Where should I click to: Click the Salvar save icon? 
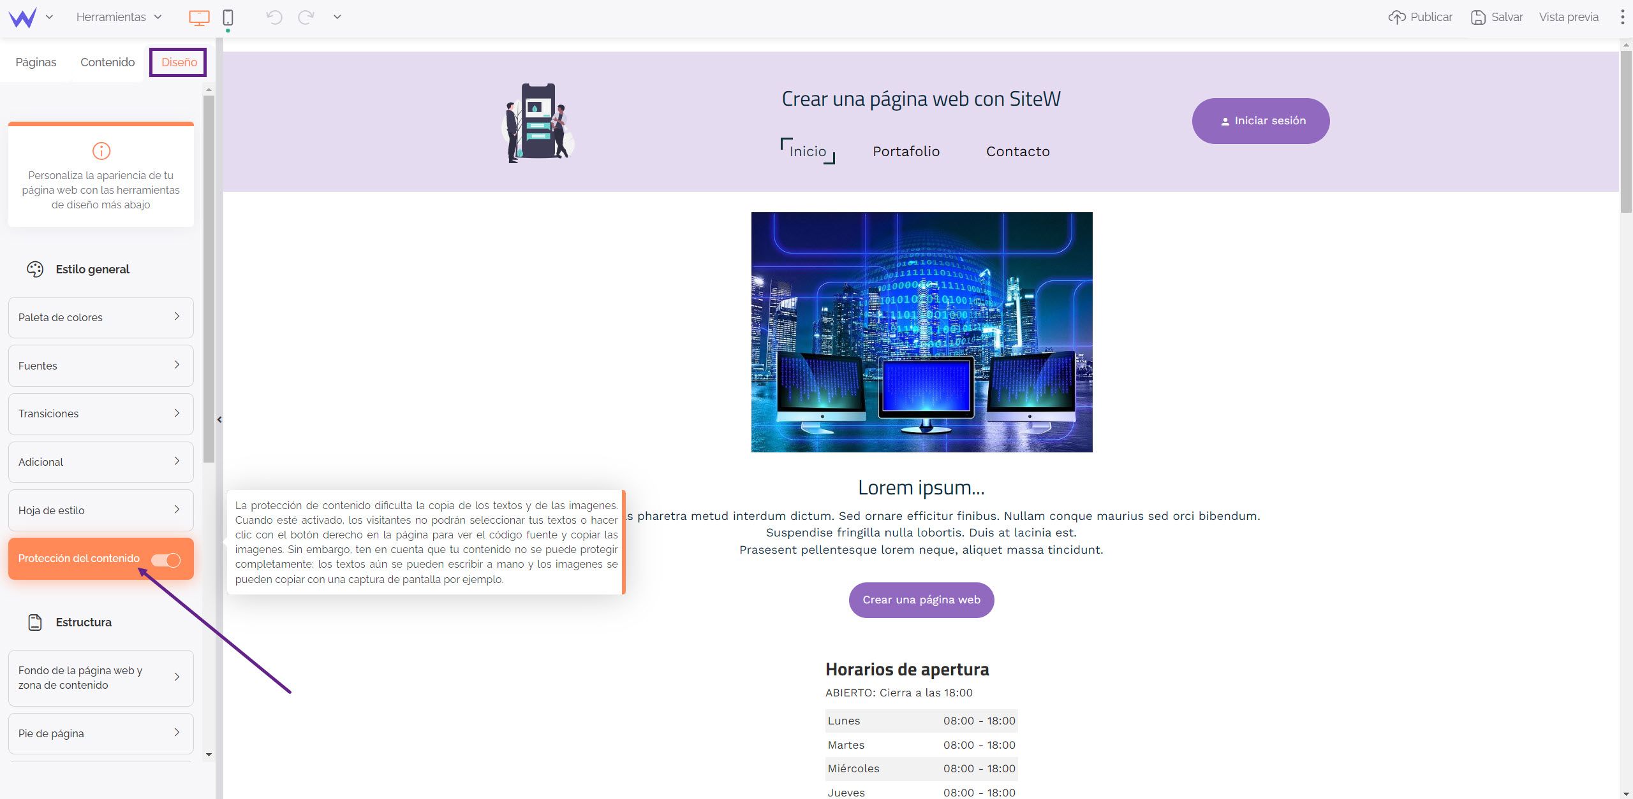(x=1478, y=17)
